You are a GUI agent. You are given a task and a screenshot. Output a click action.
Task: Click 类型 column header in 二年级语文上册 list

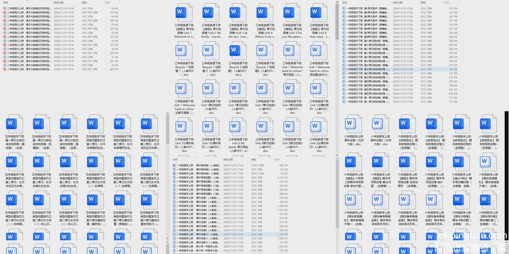[x=84, y=3]
